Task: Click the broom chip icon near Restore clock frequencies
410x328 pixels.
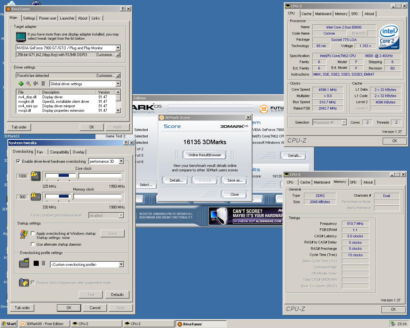Action: pyautogui.click(x=24, y=282)
